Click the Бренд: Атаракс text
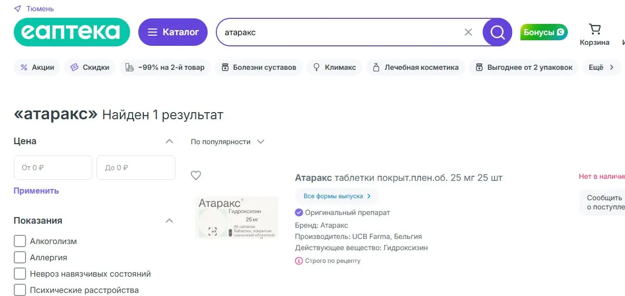Screen dimensions: 625x296 321,225
